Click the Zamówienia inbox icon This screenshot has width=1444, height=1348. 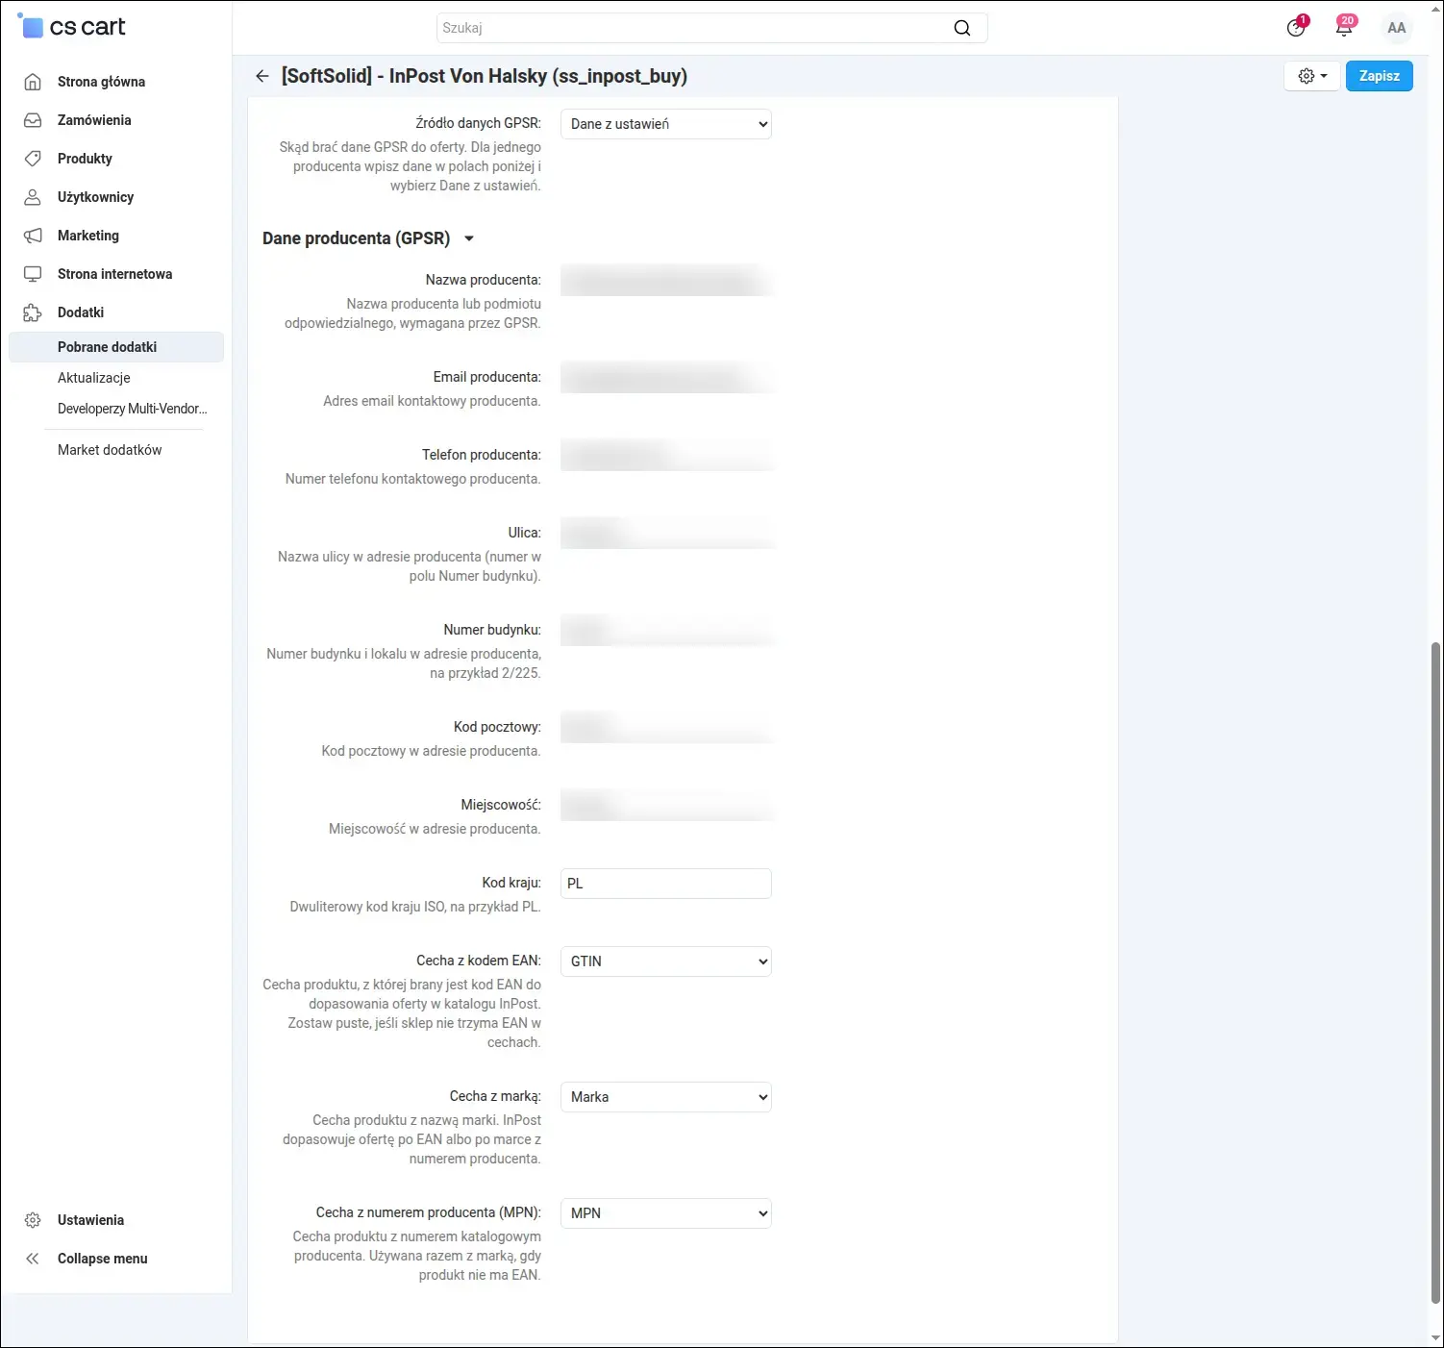(33, 120)
